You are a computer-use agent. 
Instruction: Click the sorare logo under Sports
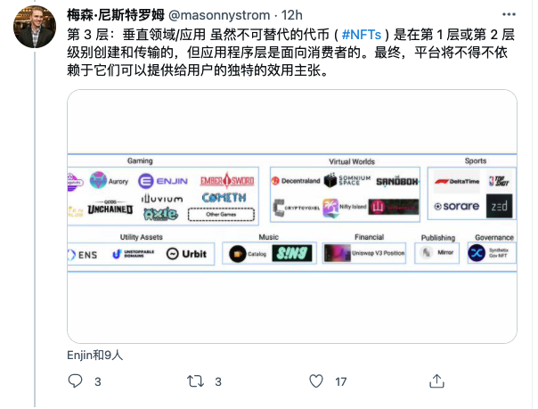click(456, 206)
